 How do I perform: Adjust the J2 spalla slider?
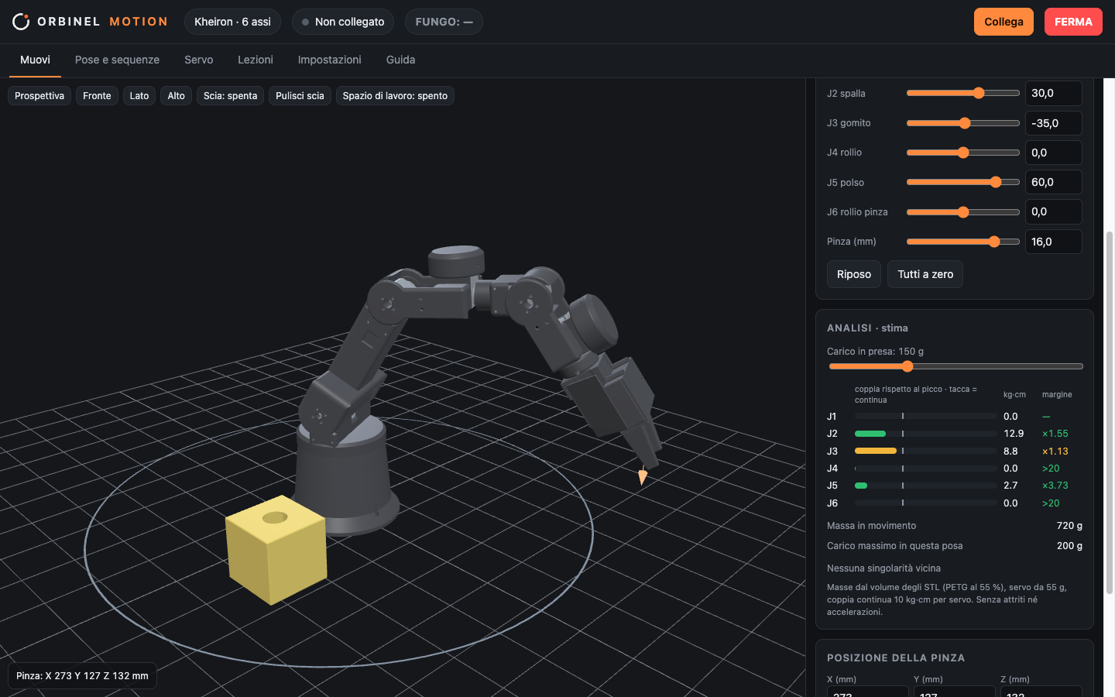point(963,93)
